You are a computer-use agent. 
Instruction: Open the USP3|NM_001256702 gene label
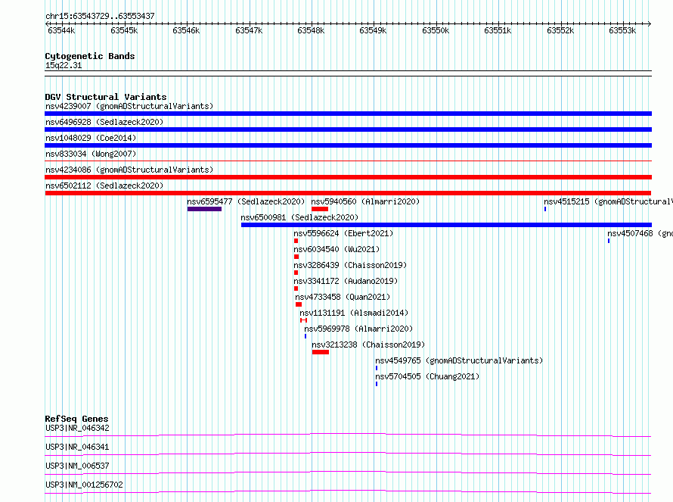(84, 485)
